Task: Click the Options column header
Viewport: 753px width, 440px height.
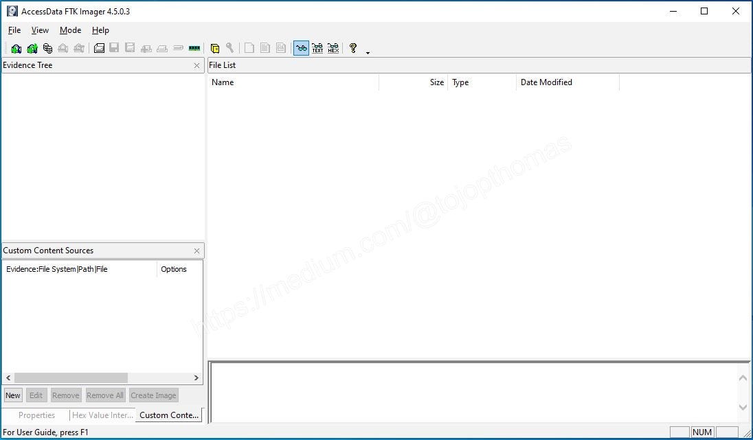Action: click(x=179, y=269)
